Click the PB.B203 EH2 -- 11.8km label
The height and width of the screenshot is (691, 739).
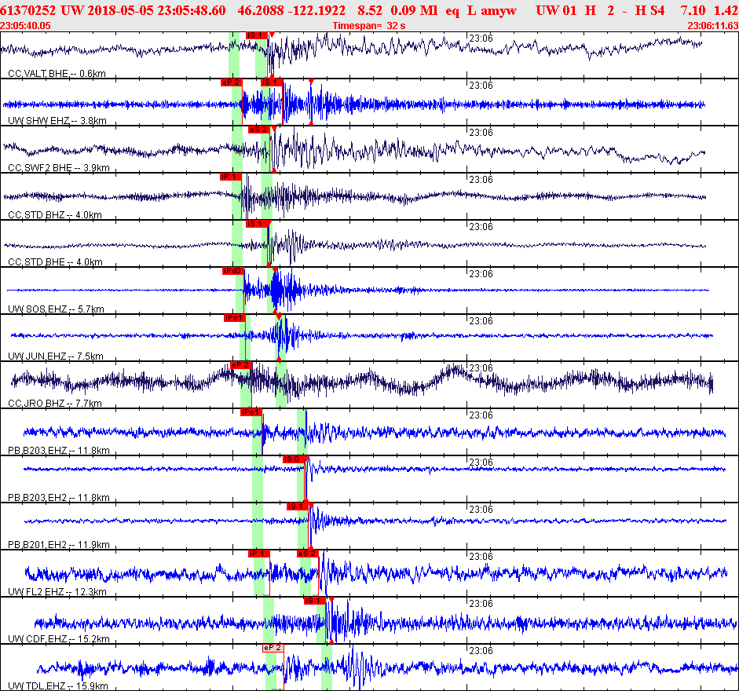click(x=59, y=498)
